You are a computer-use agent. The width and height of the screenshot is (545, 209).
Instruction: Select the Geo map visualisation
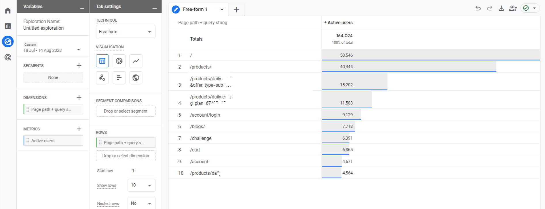[136, 78]
